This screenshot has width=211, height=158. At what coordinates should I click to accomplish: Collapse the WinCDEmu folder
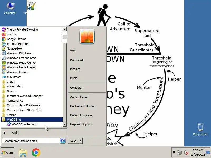point(32,120)
